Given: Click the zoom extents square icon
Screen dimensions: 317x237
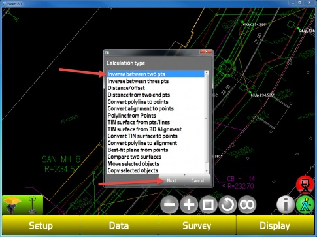Looking at the screenshot, I should (x=208, y=204).
